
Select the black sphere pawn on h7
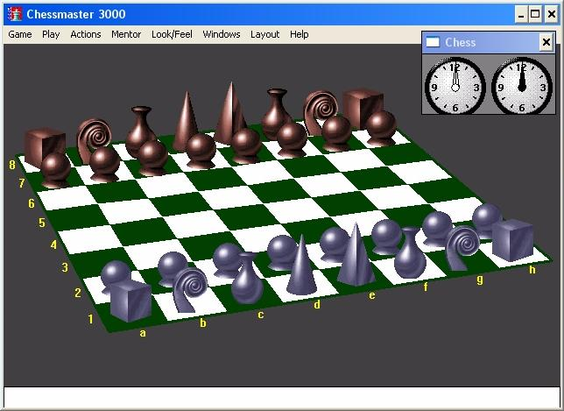pos(381,129)
